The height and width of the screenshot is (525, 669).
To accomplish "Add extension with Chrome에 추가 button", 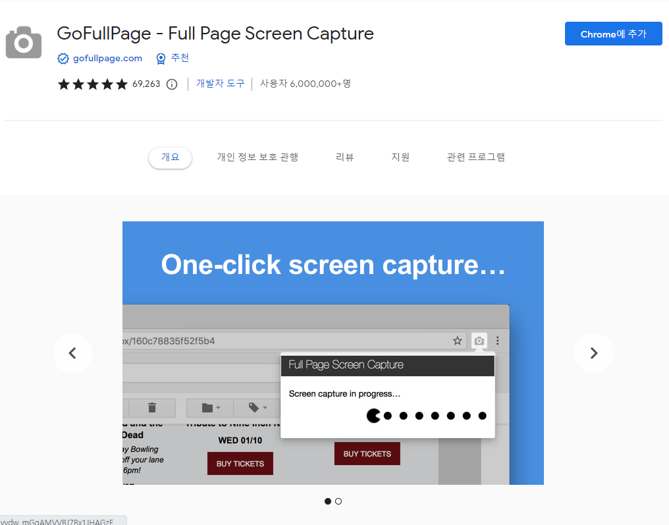I will click(x=613, y=34).
